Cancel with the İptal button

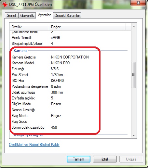(x=105, y=159)
